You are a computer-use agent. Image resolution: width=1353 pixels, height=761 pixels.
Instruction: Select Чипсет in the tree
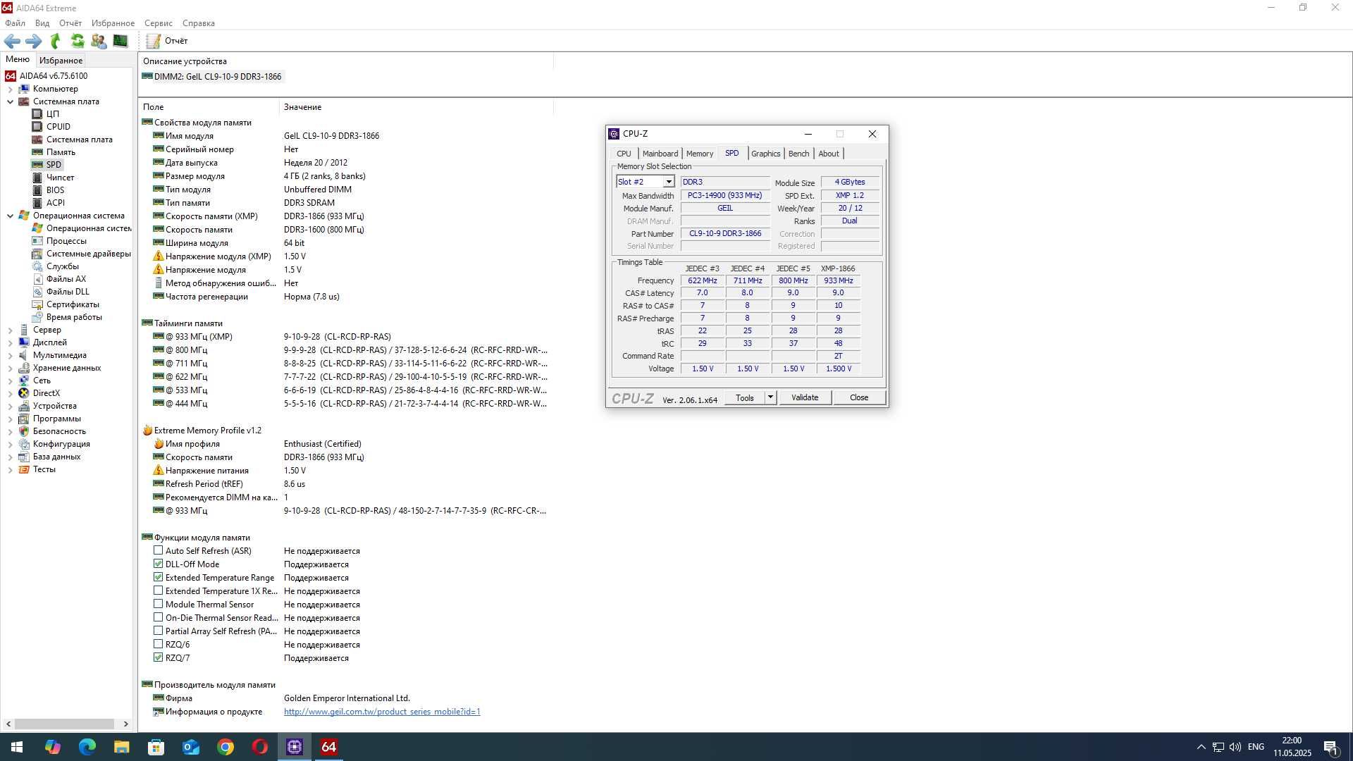60,178
